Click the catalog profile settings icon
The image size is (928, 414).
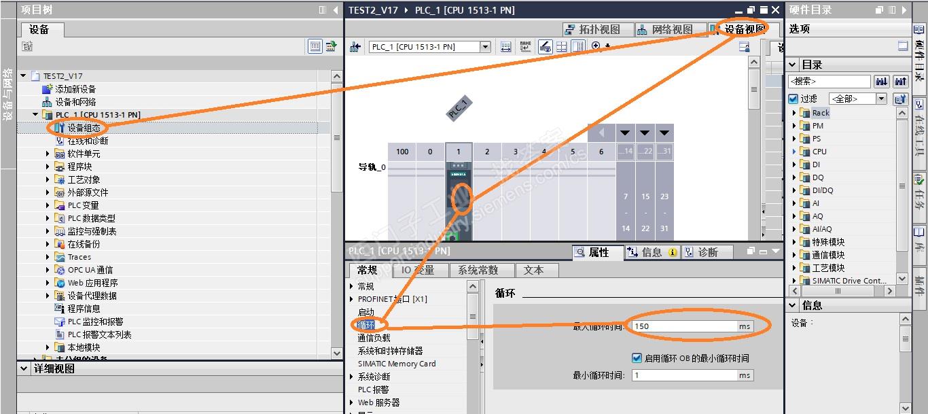pos(900,99)
